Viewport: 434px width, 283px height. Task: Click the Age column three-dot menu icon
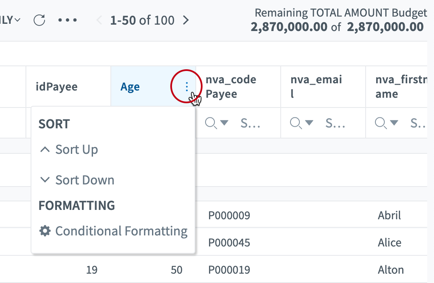pos(186,87)
